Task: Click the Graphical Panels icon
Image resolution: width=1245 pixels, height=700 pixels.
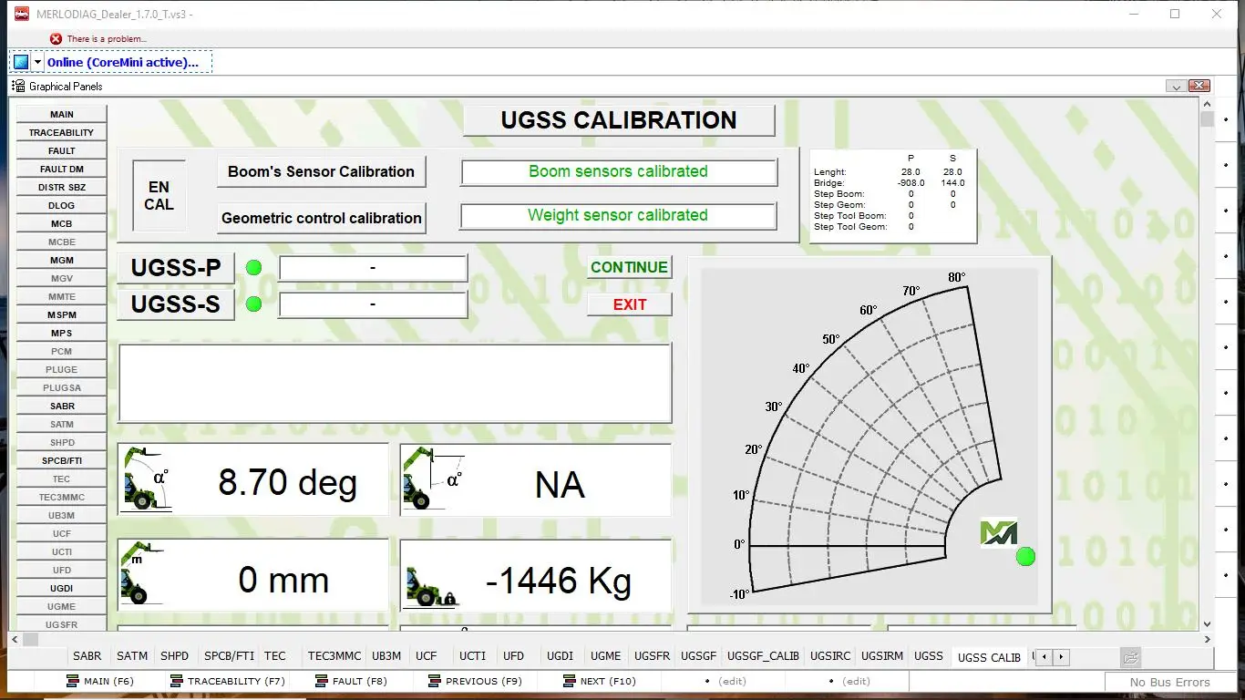Action: coord(18,86)
